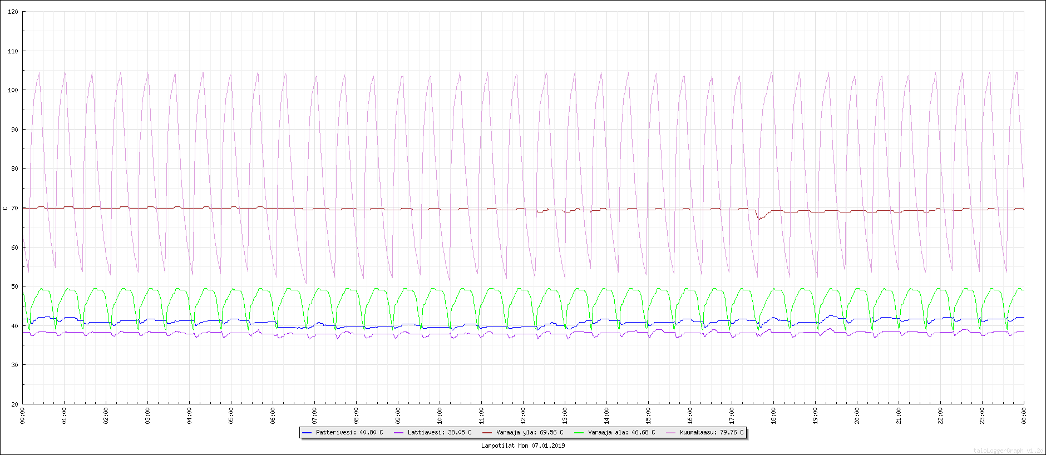Select the Varaaja yla: 69.56 C legend label
The width and height of the screenshot is (1046, 455).
pos(530,432)
